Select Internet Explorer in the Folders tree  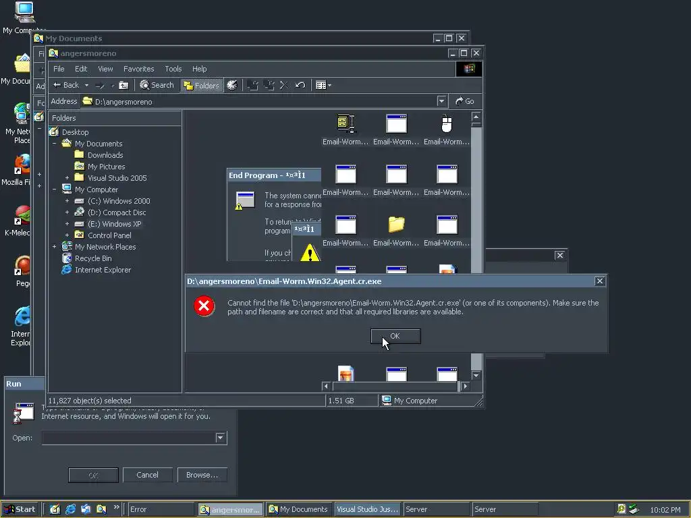click(x=103, y=270)
